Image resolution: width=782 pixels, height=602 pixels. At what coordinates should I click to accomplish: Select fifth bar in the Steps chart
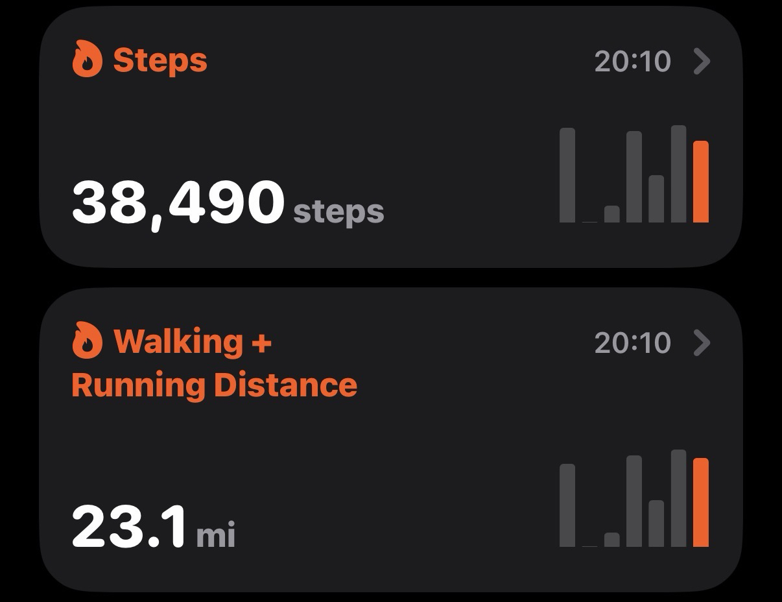coord(656,199)
